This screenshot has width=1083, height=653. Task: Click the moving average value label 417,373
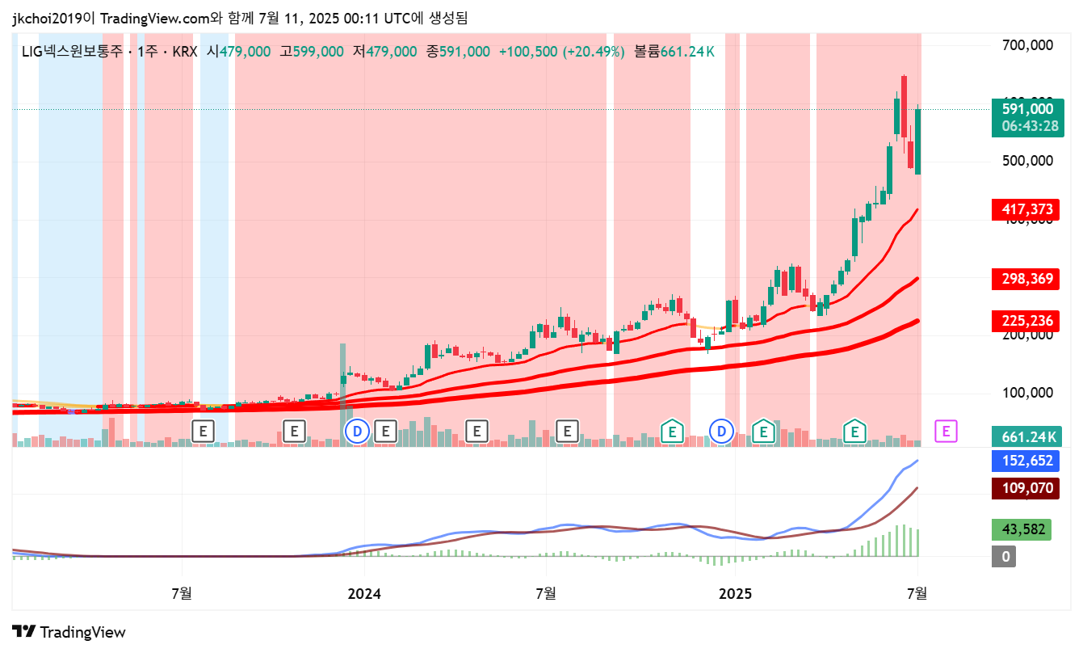point(1026,210)
